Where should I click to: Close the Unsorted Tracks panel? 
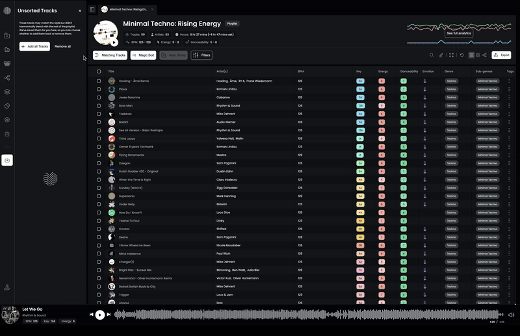[x=80, y=10]
